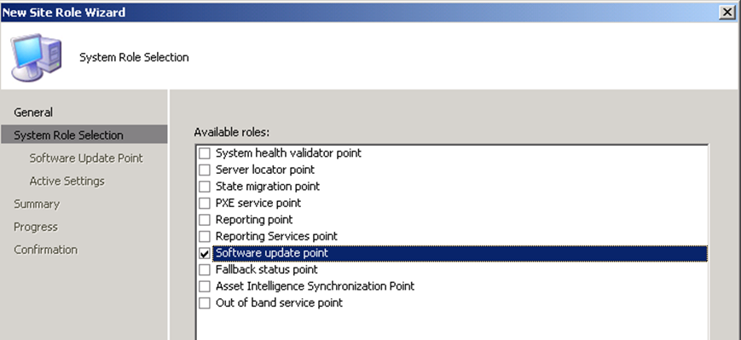Jump to the Summary step
Screen dimensions: 741x340
pos(37,204)
